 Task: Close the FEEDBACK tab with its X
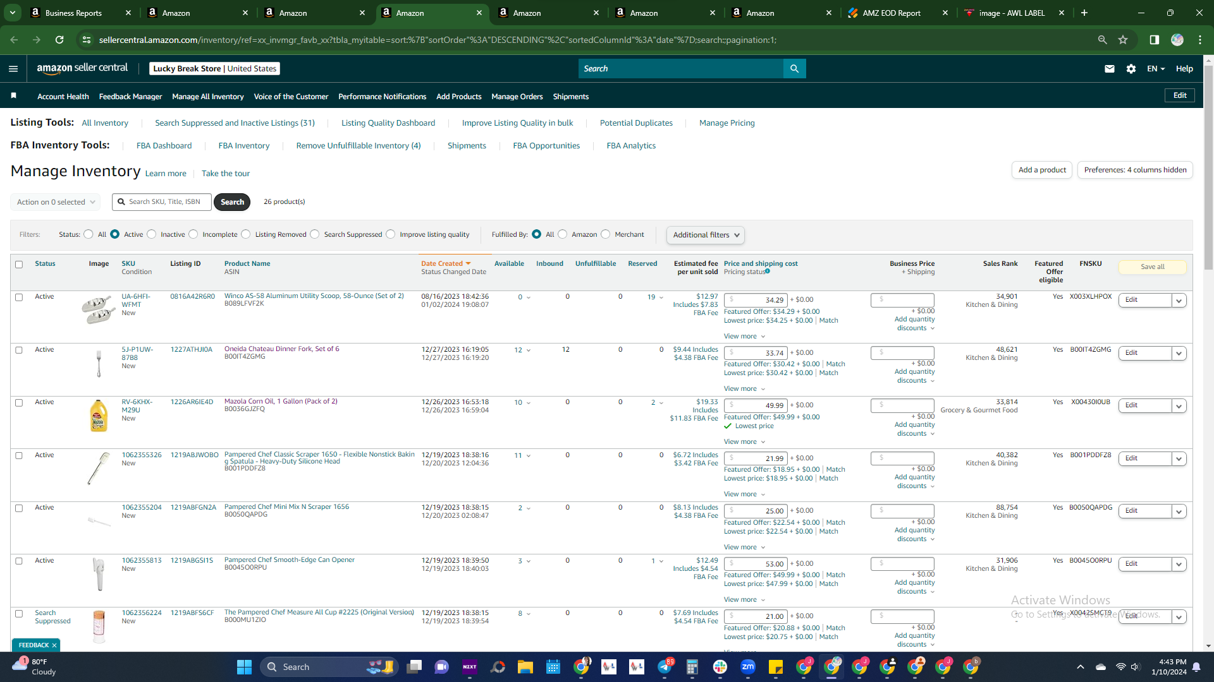54,645
